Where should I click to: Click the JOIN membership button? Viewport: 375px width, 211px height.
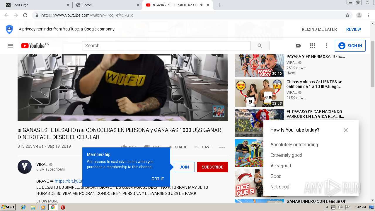click(184, 167)
